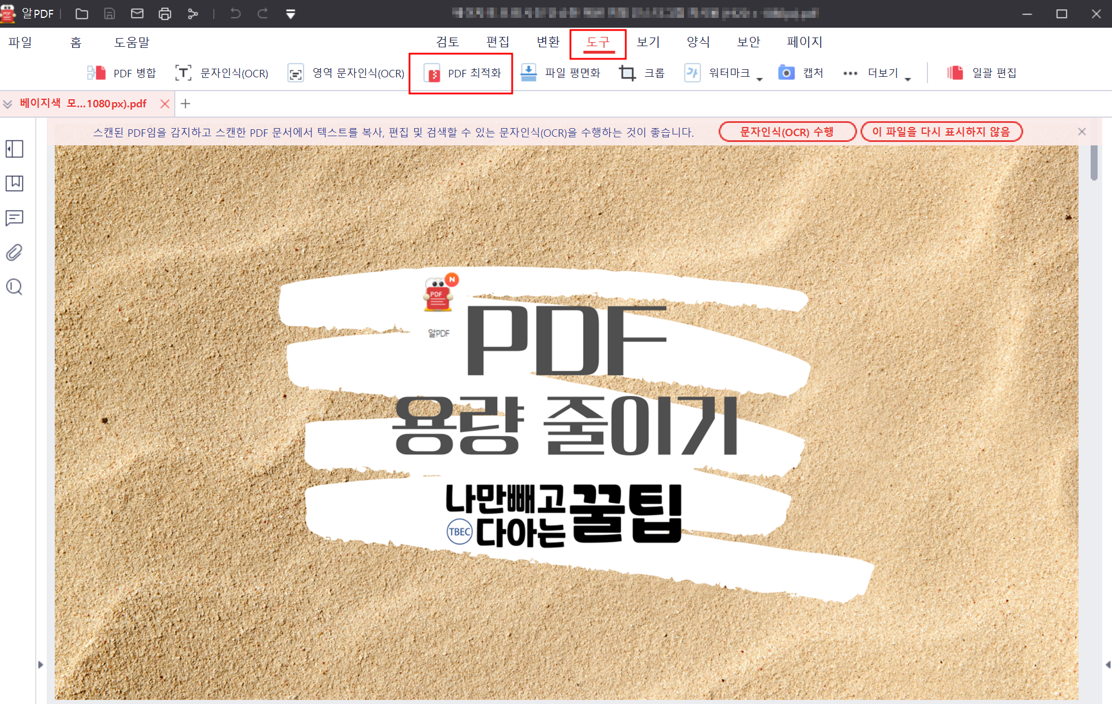Image resolution: width=1112 pixels, height=704 pixels.
Task: Open the quick access toolbar customize arrow
Action: (x=291, y=14)
